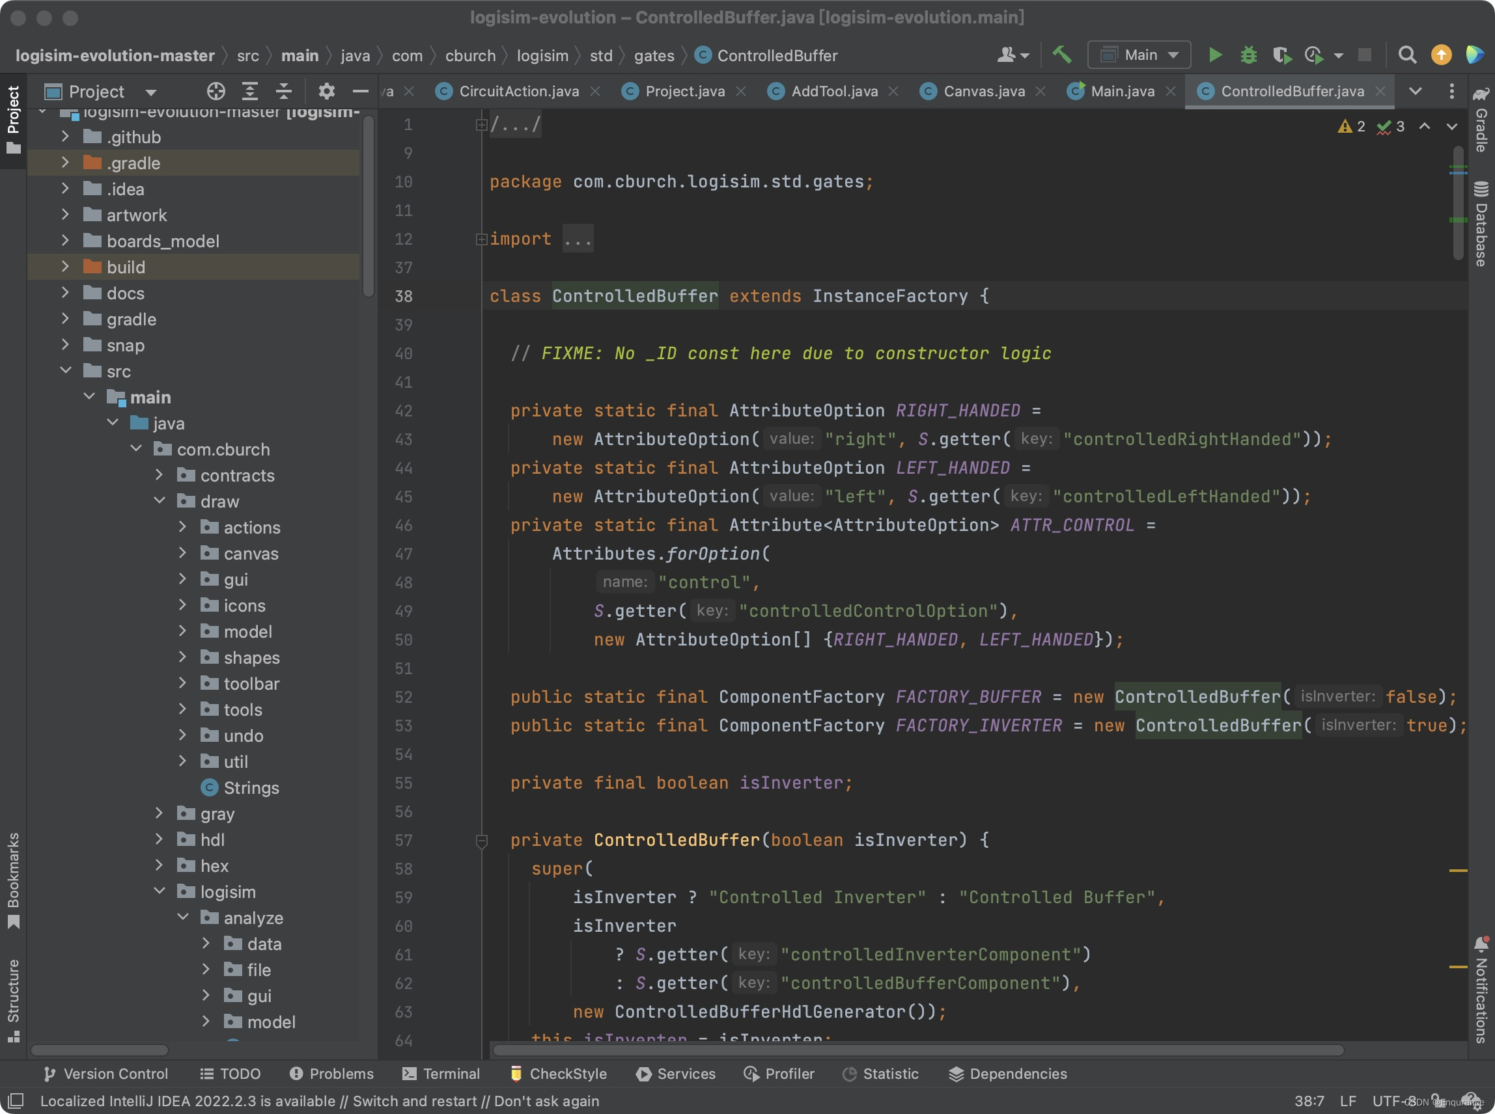This screenshot has width=1495, height=1114.
Task: Click the green Run button
Action: pos(1215,55)
